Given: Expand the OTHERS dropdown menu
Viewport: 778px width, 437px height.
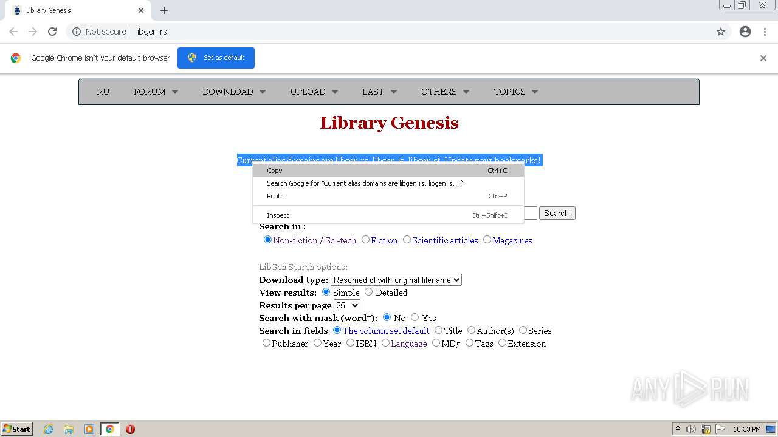Looking at the screenshot, I should click(445, 92).
